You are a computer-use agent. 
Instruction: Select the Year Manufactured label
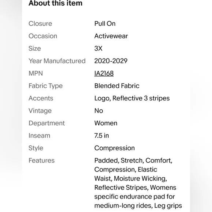tap(57, 61)
